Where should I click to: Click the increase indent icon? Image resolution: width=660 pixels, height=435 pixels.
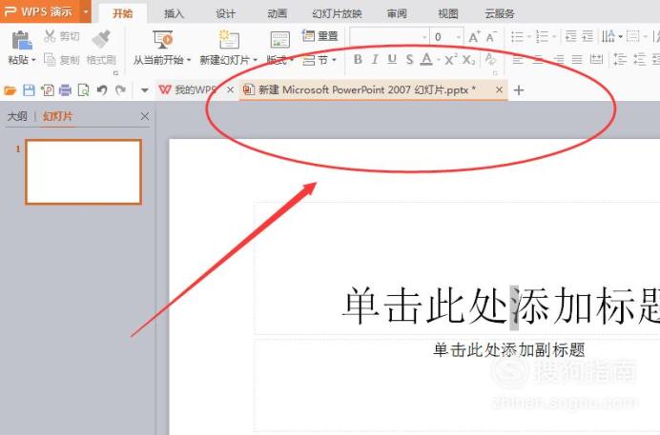tap(588, 36)
